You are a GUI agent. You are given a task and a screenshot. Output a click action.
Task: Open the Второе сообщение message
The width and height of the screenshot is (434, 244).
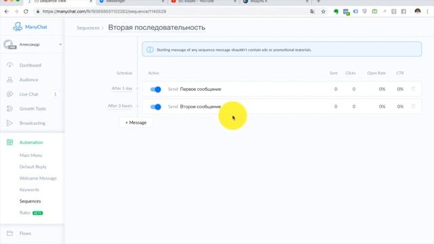tap(201, 106)
